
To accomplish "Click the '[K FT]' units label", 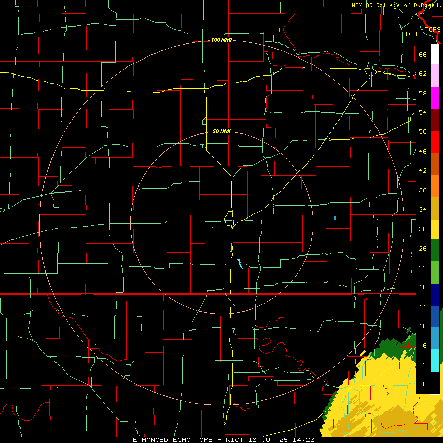I will coord(416,34).
